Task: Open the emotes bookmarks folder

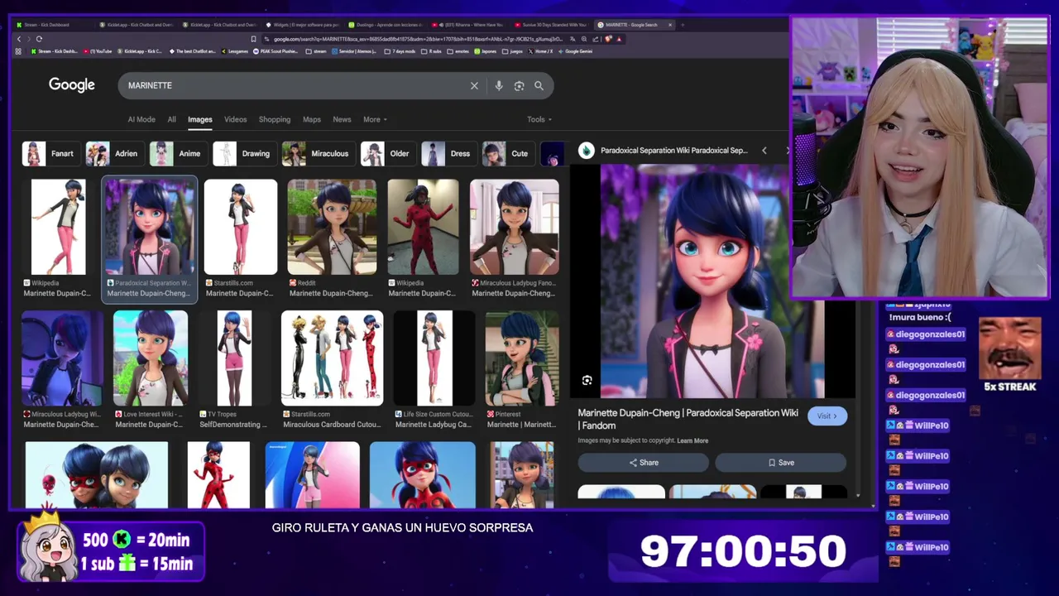Action: pos(458,51)
